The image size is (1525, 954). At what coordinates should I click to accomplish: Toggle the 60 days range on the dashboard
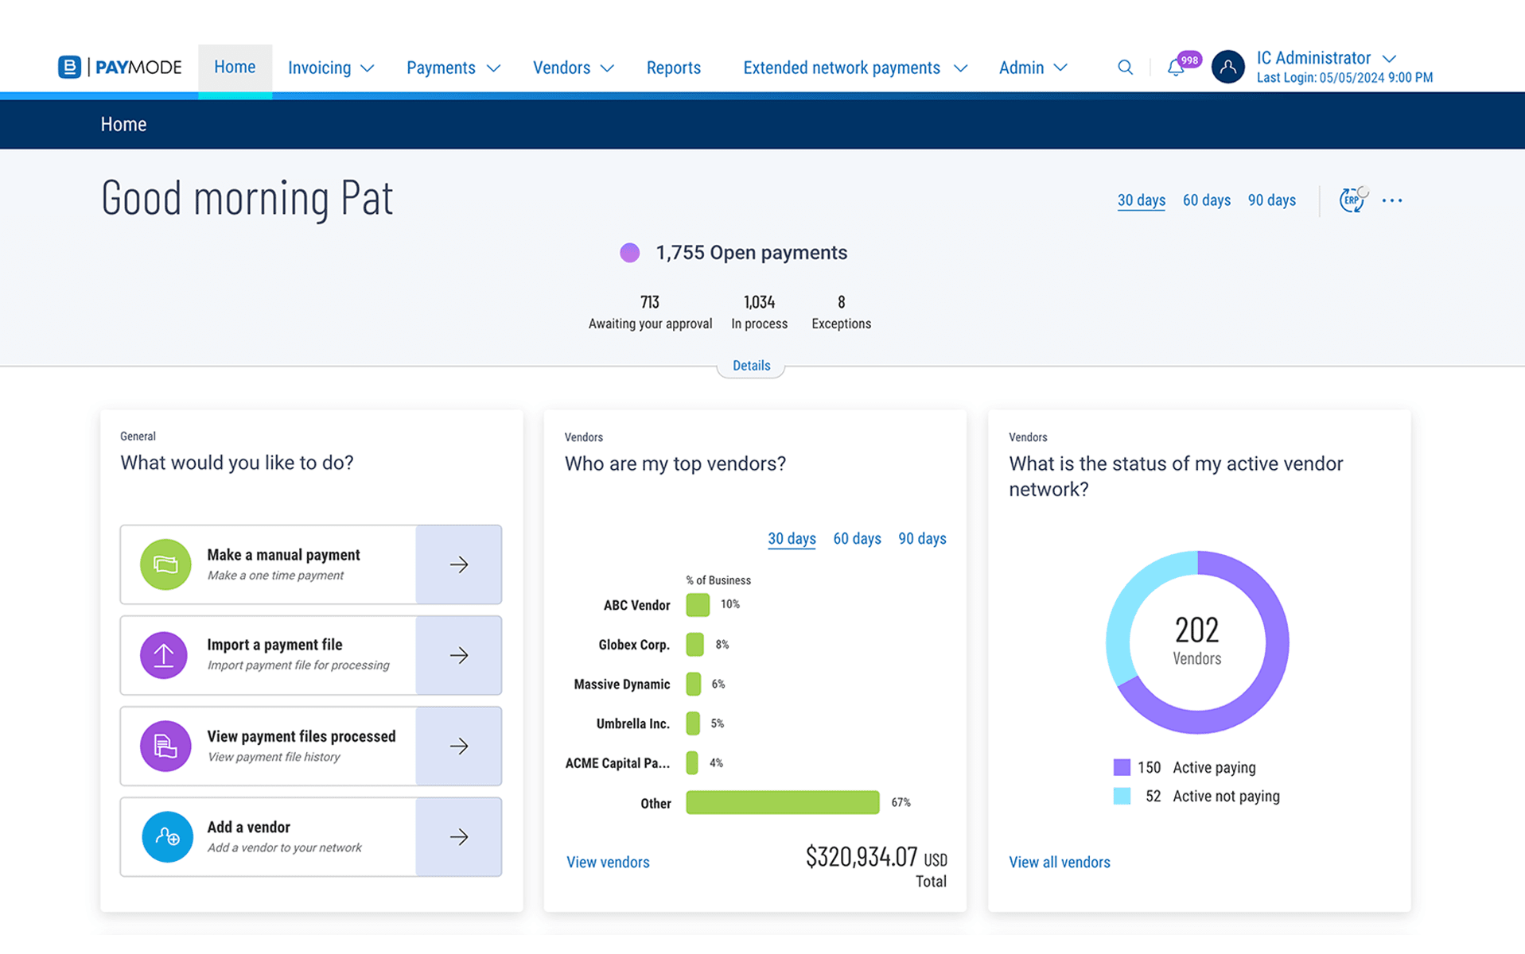tap(1206, 200)
